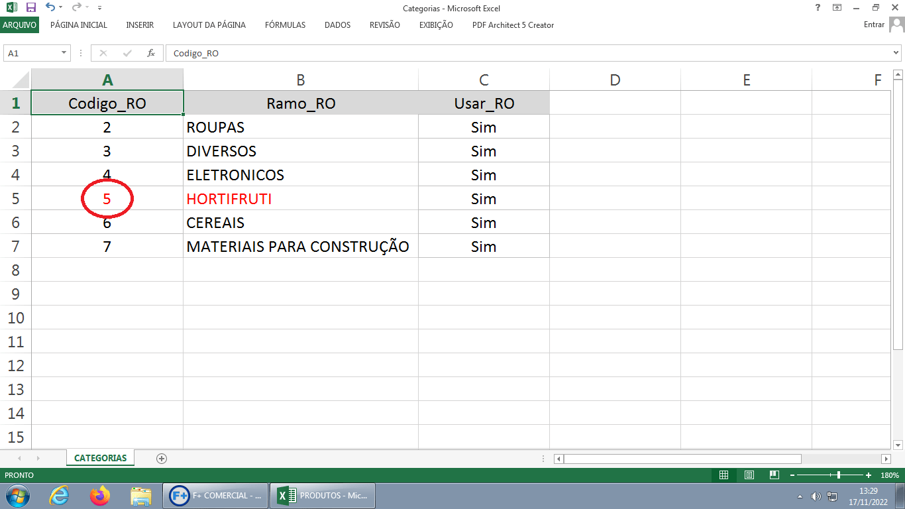Select column C header

pyautogui.click(x=484, y=80)
